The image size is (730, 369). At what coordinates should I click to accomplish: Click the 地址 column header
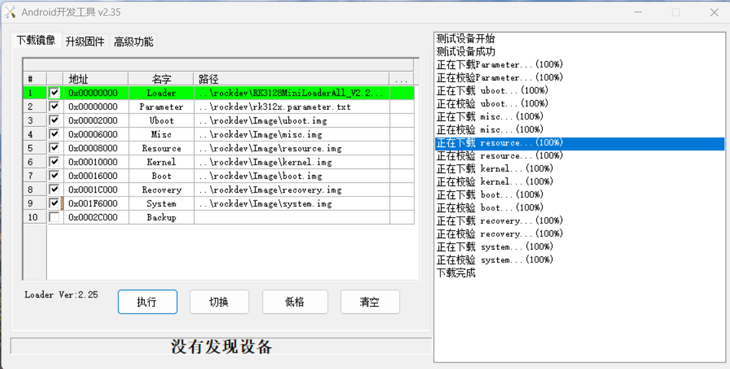(96, 79)
